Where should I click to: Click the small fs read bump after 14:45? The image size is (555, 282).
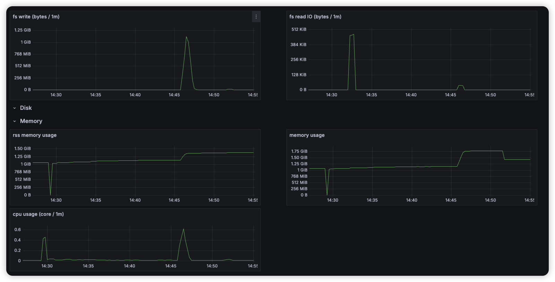[461, 86]
